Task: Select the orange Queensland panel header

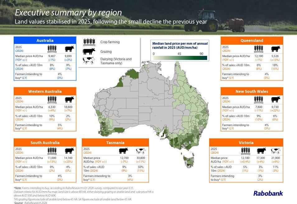Action: (252, 40)
